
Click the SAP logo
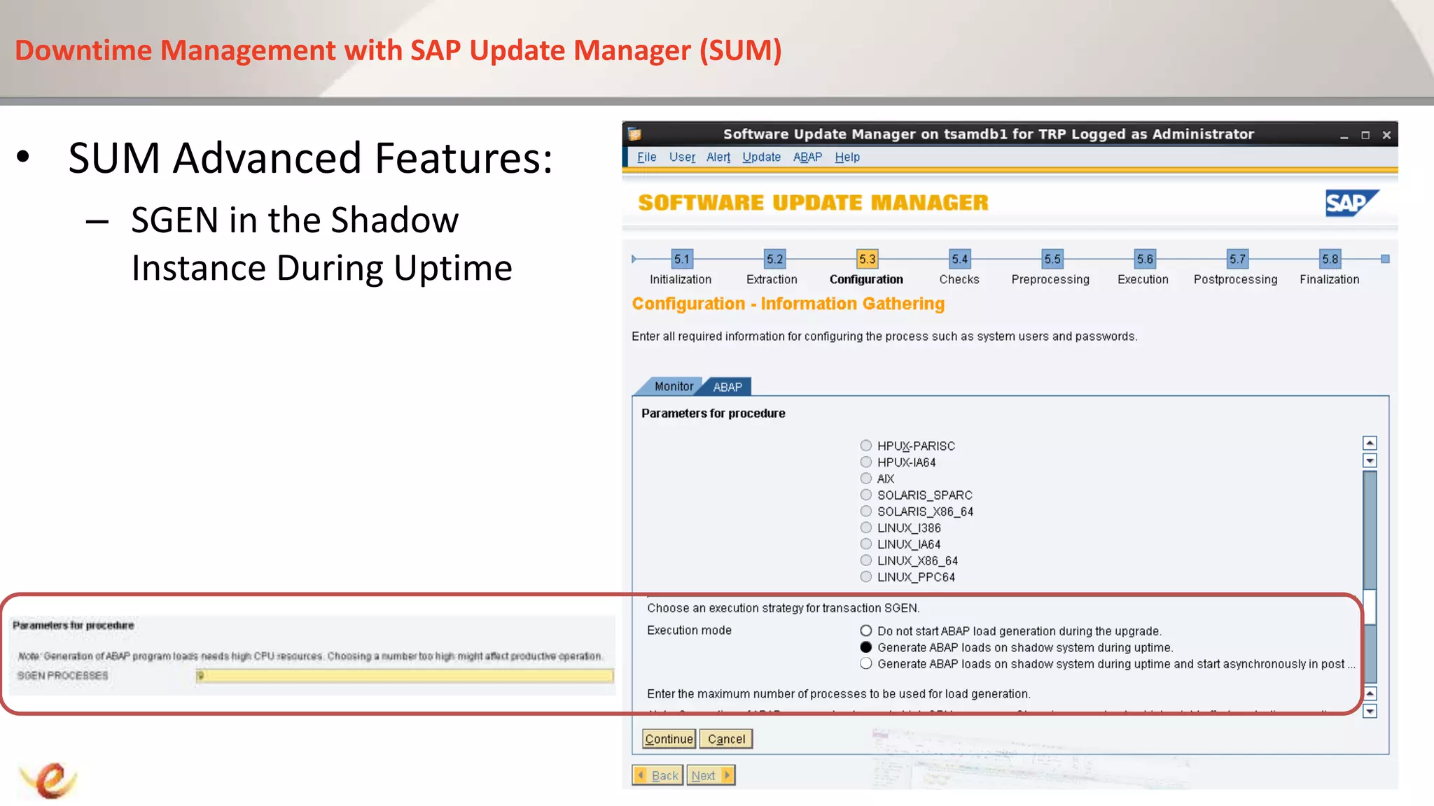pos(1351,203)
